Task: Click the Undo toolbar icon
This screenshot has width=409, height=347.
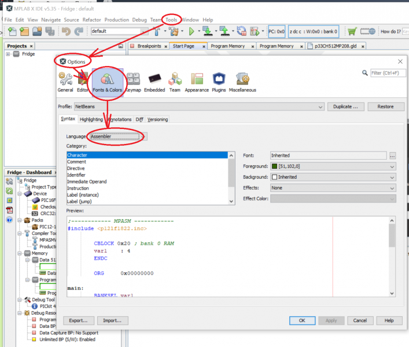Action: (x=67, y=31)
